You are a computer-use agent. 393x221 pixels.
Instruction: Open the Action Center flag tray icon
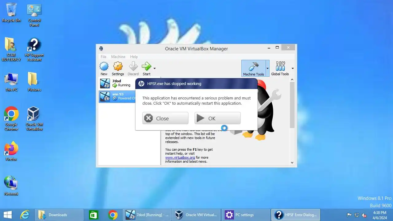click(349, 215)
